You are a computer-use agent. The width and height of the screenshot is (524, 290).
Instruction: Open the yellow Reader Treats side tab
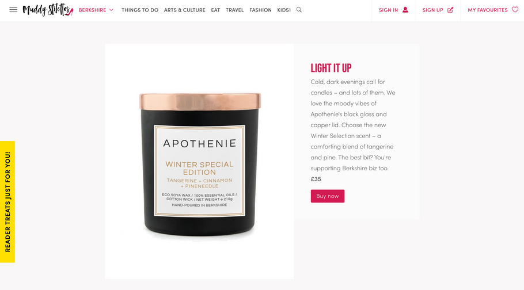coord(7,202)
